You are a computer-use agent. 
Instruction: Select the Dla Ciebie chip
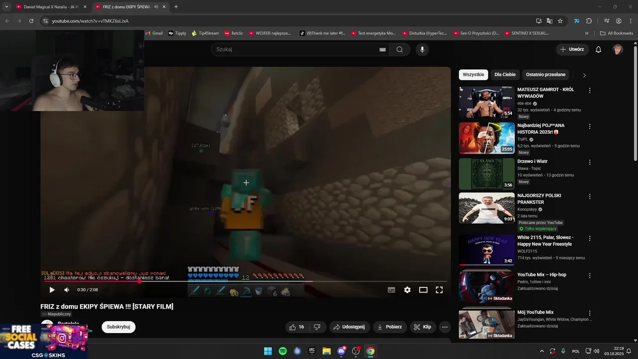[505, 75]
